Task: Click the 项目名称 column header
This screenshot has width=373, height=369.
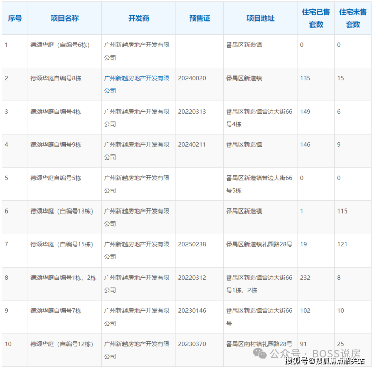Action: coord(65,18)
